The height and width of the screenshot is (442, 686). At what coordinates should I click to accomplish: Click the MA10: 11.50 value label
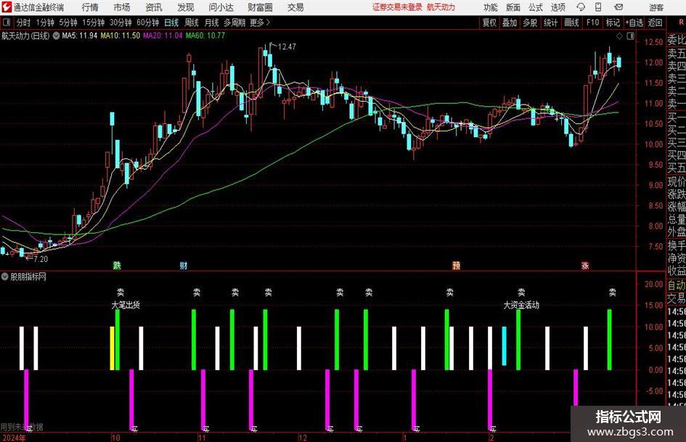tap(120, 36)
